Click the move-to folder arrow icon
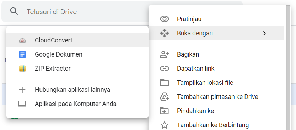The image size is (296, 130). [165, 111]
